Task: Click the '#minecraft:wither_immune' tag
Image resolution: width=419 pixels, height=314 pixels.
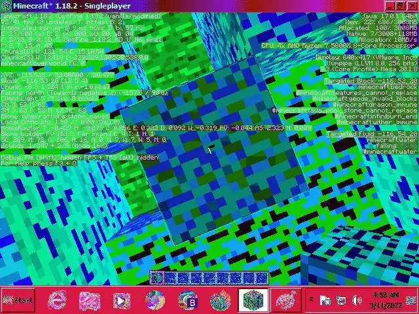Action: click(x=377, y=122)
